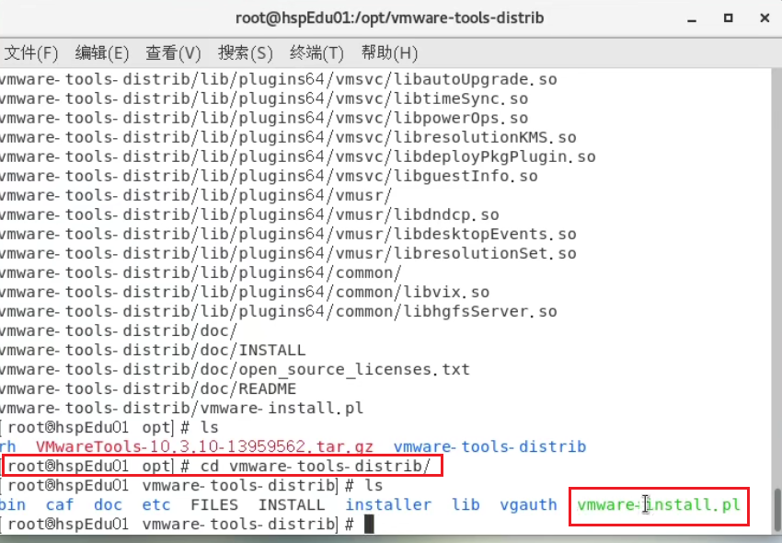Click the line ending libtimeSync.so
The height and width of the screenshot is (543, 782).
[x=264, y=98]
